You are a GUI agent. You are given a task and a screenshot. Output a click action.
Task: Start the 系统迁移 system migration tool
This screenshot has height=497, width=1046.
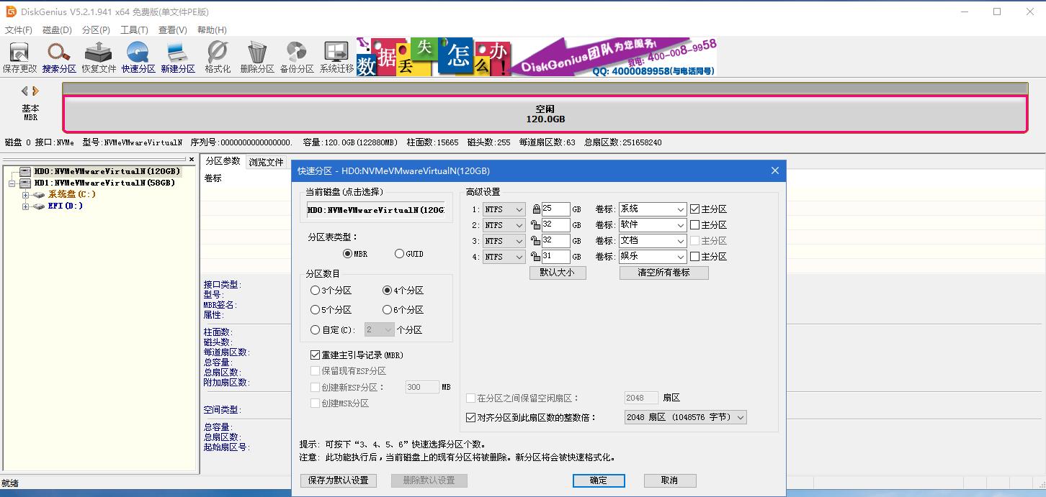coord(336,56)
